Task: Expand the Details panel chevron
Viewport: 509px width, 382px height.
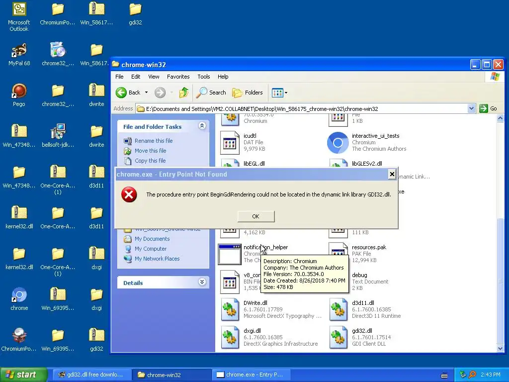Action: point(202,282)
